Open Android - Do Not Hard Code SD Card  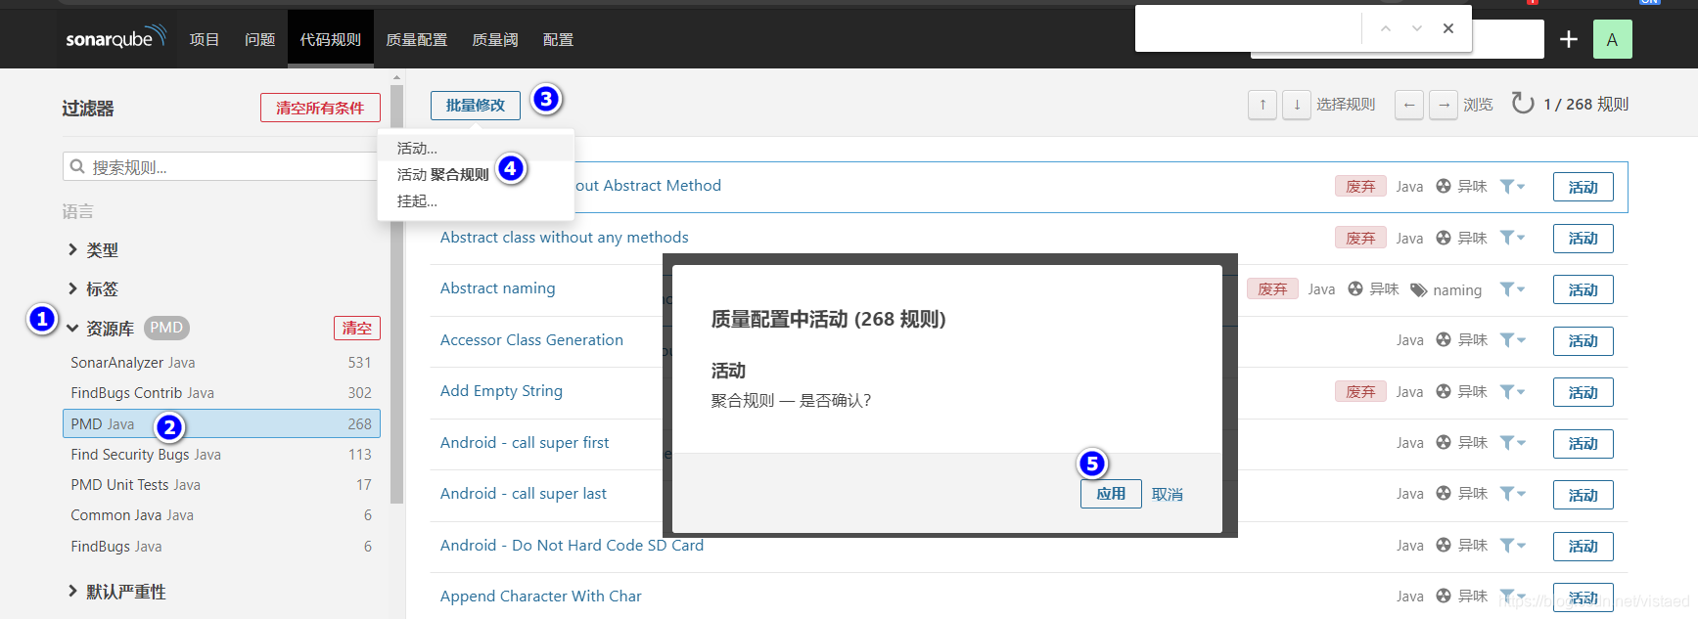(572, 546)
